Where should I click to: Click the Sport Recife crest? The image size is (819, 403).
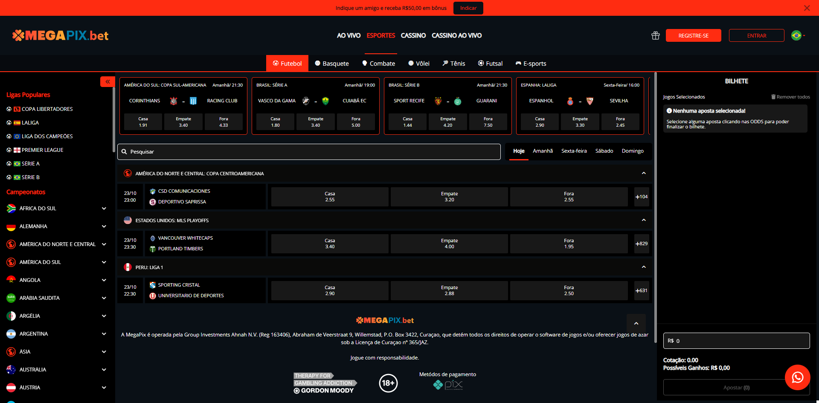coord(438,101)
